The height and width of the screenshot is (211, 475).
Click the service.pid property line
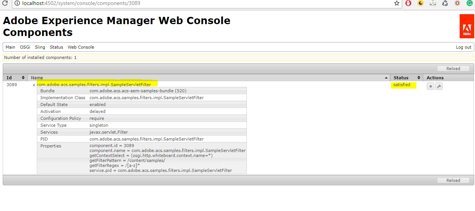[x=161, y=170]
